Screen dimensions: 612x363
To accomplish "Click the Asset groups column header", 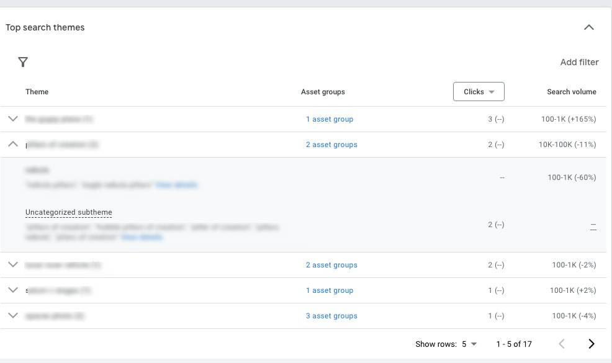I will 323,92.
